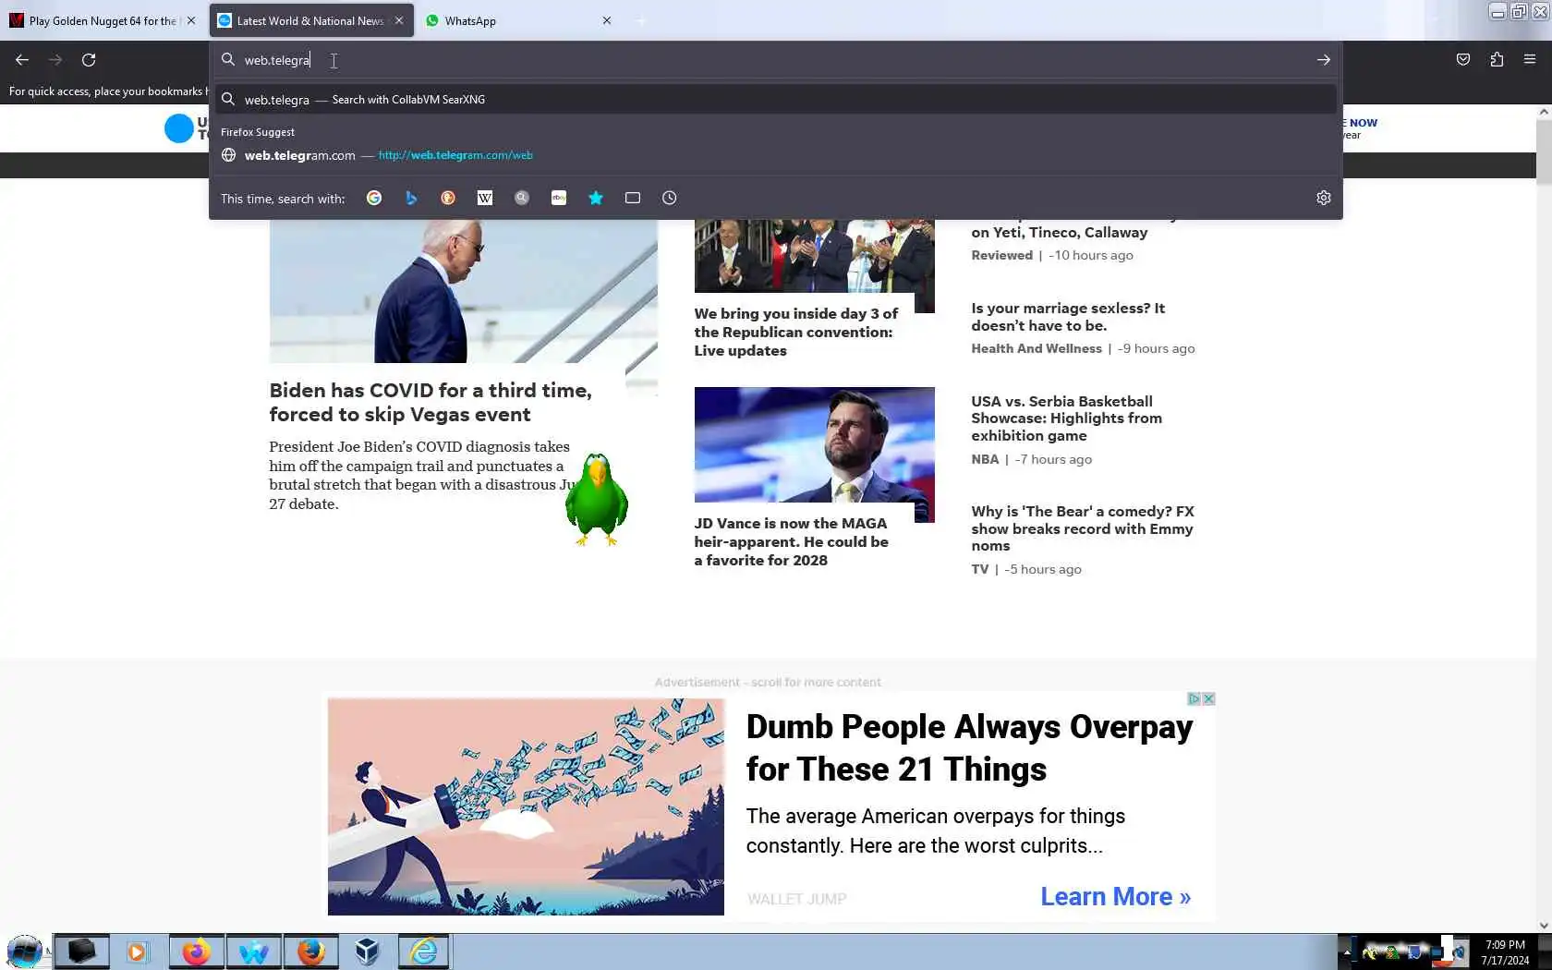The width and height of the screenshot is (1552, 970).
Task: Open the VirtualBox taskbar icon
Action: click(x=367, y=952)
